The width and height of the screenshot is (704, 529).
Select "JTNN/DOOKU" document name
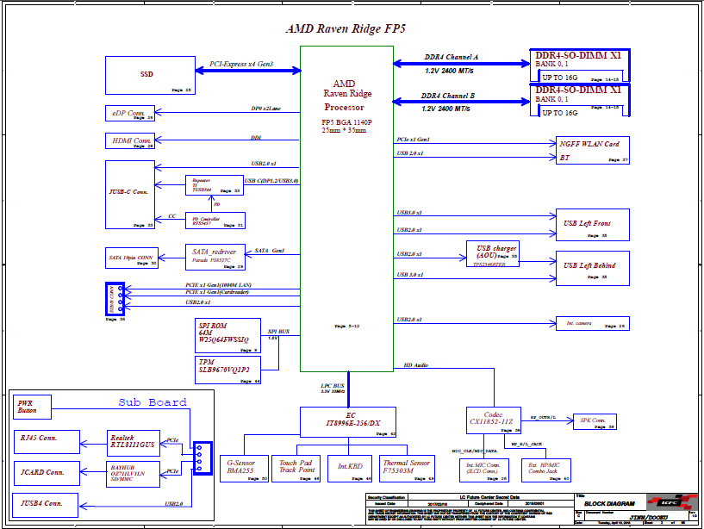[x=648, y=517]
